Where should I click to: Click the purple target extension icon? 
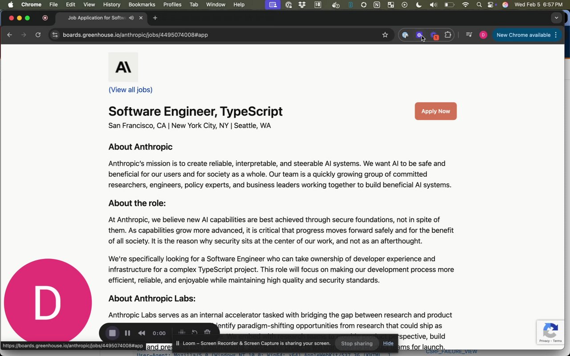(x=419, y=35)
